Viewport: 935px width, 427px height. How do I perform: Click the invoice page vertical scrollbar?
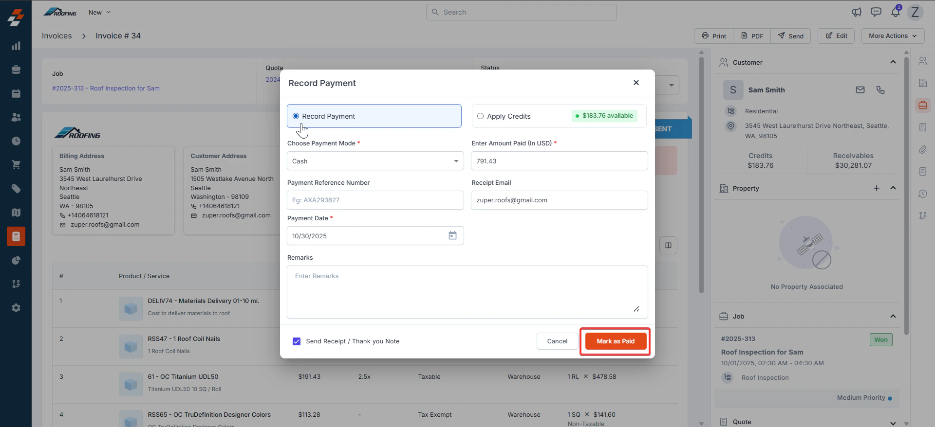click(701, 175)
